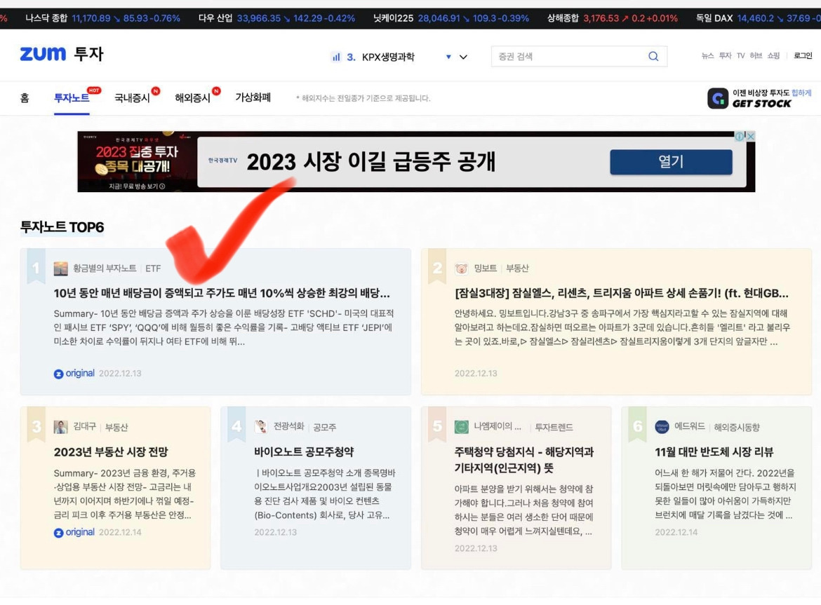821x605 pixels.
Task: Click 김대구 author name
Action: [x=85, y=426]
